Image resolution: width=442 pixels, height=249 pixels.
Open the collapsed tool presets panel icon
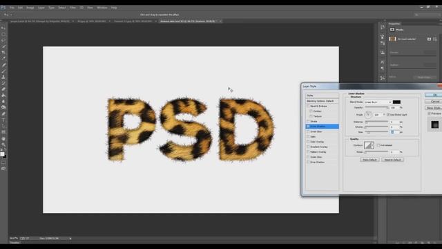click(383, 78)
